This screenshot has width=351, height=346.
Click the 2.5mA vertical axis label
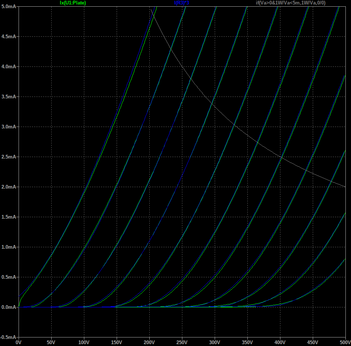(x=9, y=157)
